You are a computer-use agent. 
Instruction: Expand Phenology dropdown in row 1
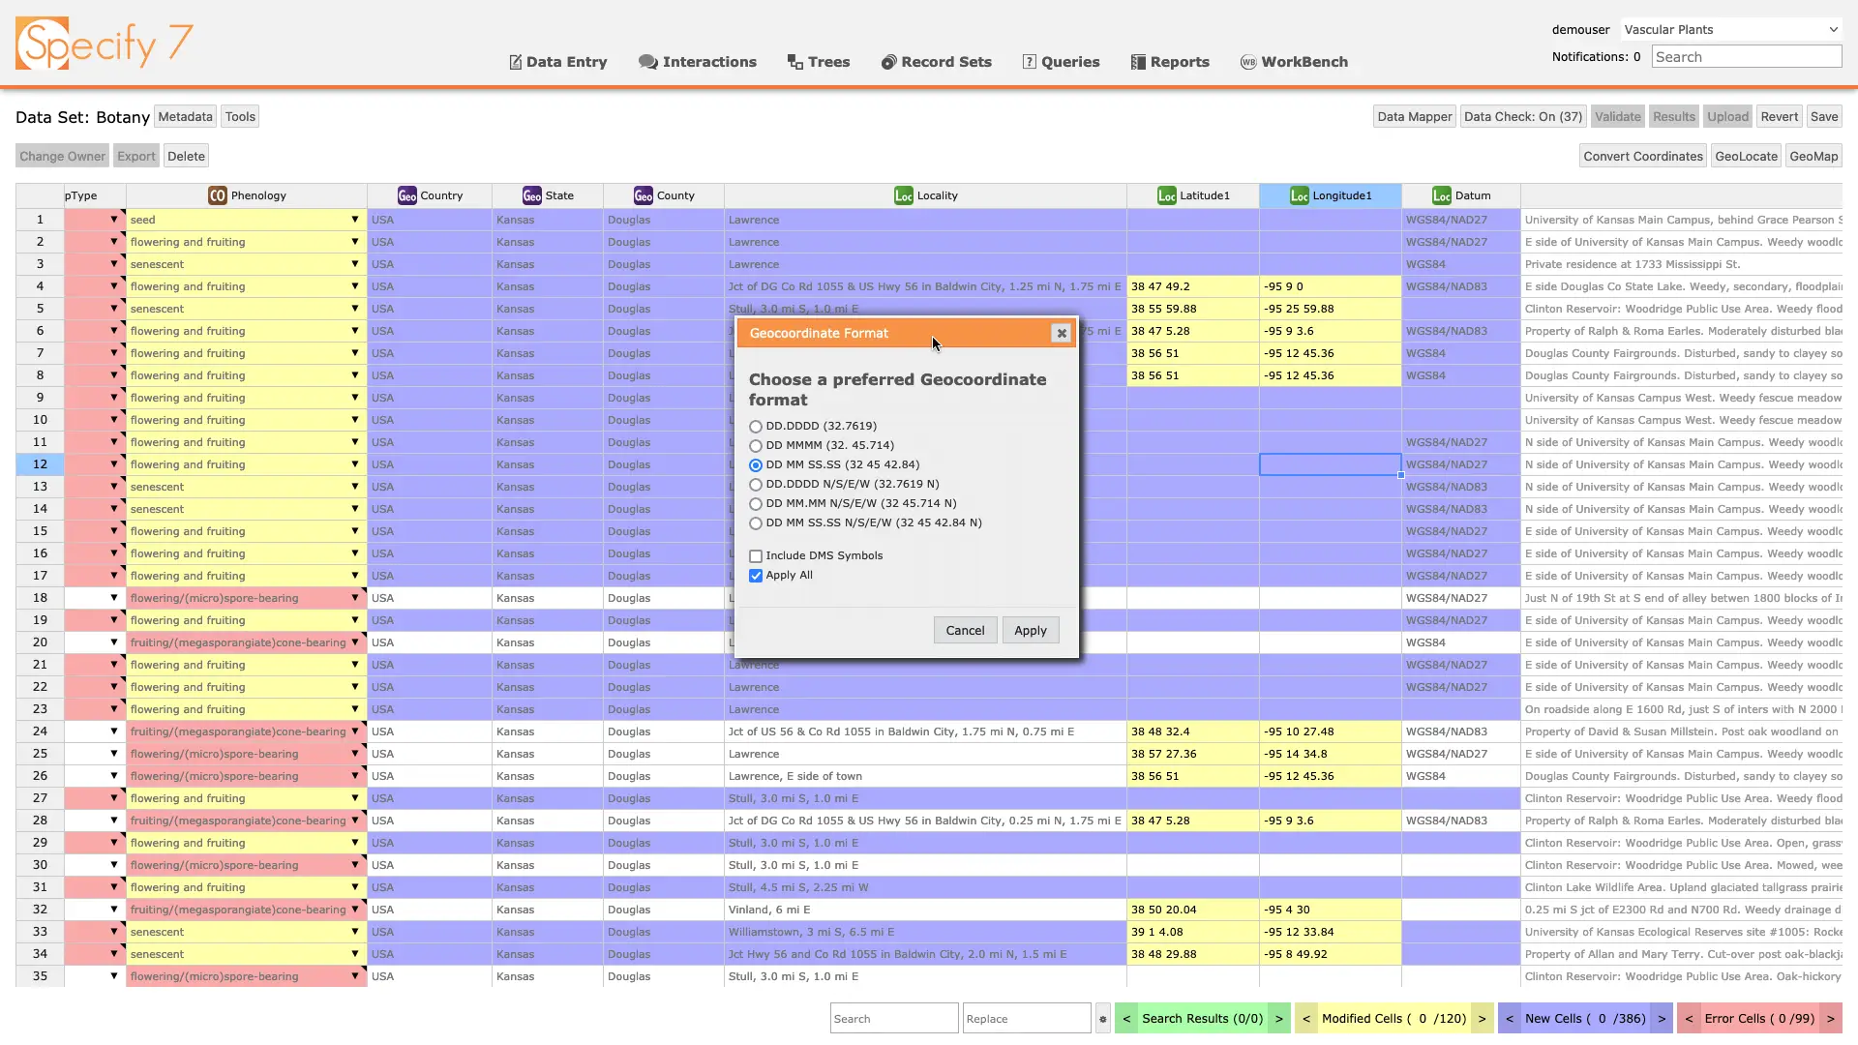[x=355, y=220]
